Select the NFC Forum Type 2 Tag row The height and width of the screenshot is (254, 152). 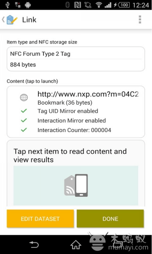pyautogui.click(x=76, y=54)
